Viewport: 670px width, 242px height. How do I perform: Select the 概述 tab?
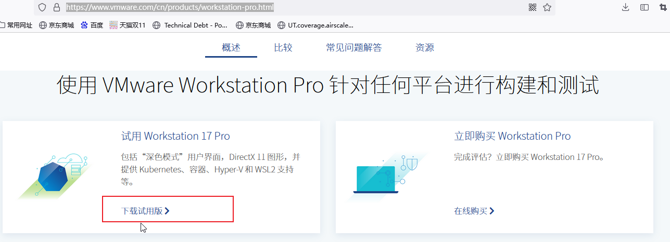231,48
